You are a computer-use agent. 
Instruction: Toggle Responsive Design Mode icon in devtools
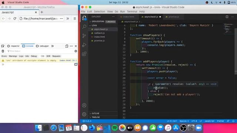(67, 46)
